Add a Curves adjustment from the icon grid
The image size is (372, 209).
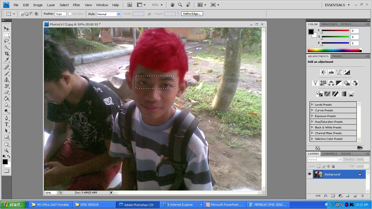tap(339, 72)
